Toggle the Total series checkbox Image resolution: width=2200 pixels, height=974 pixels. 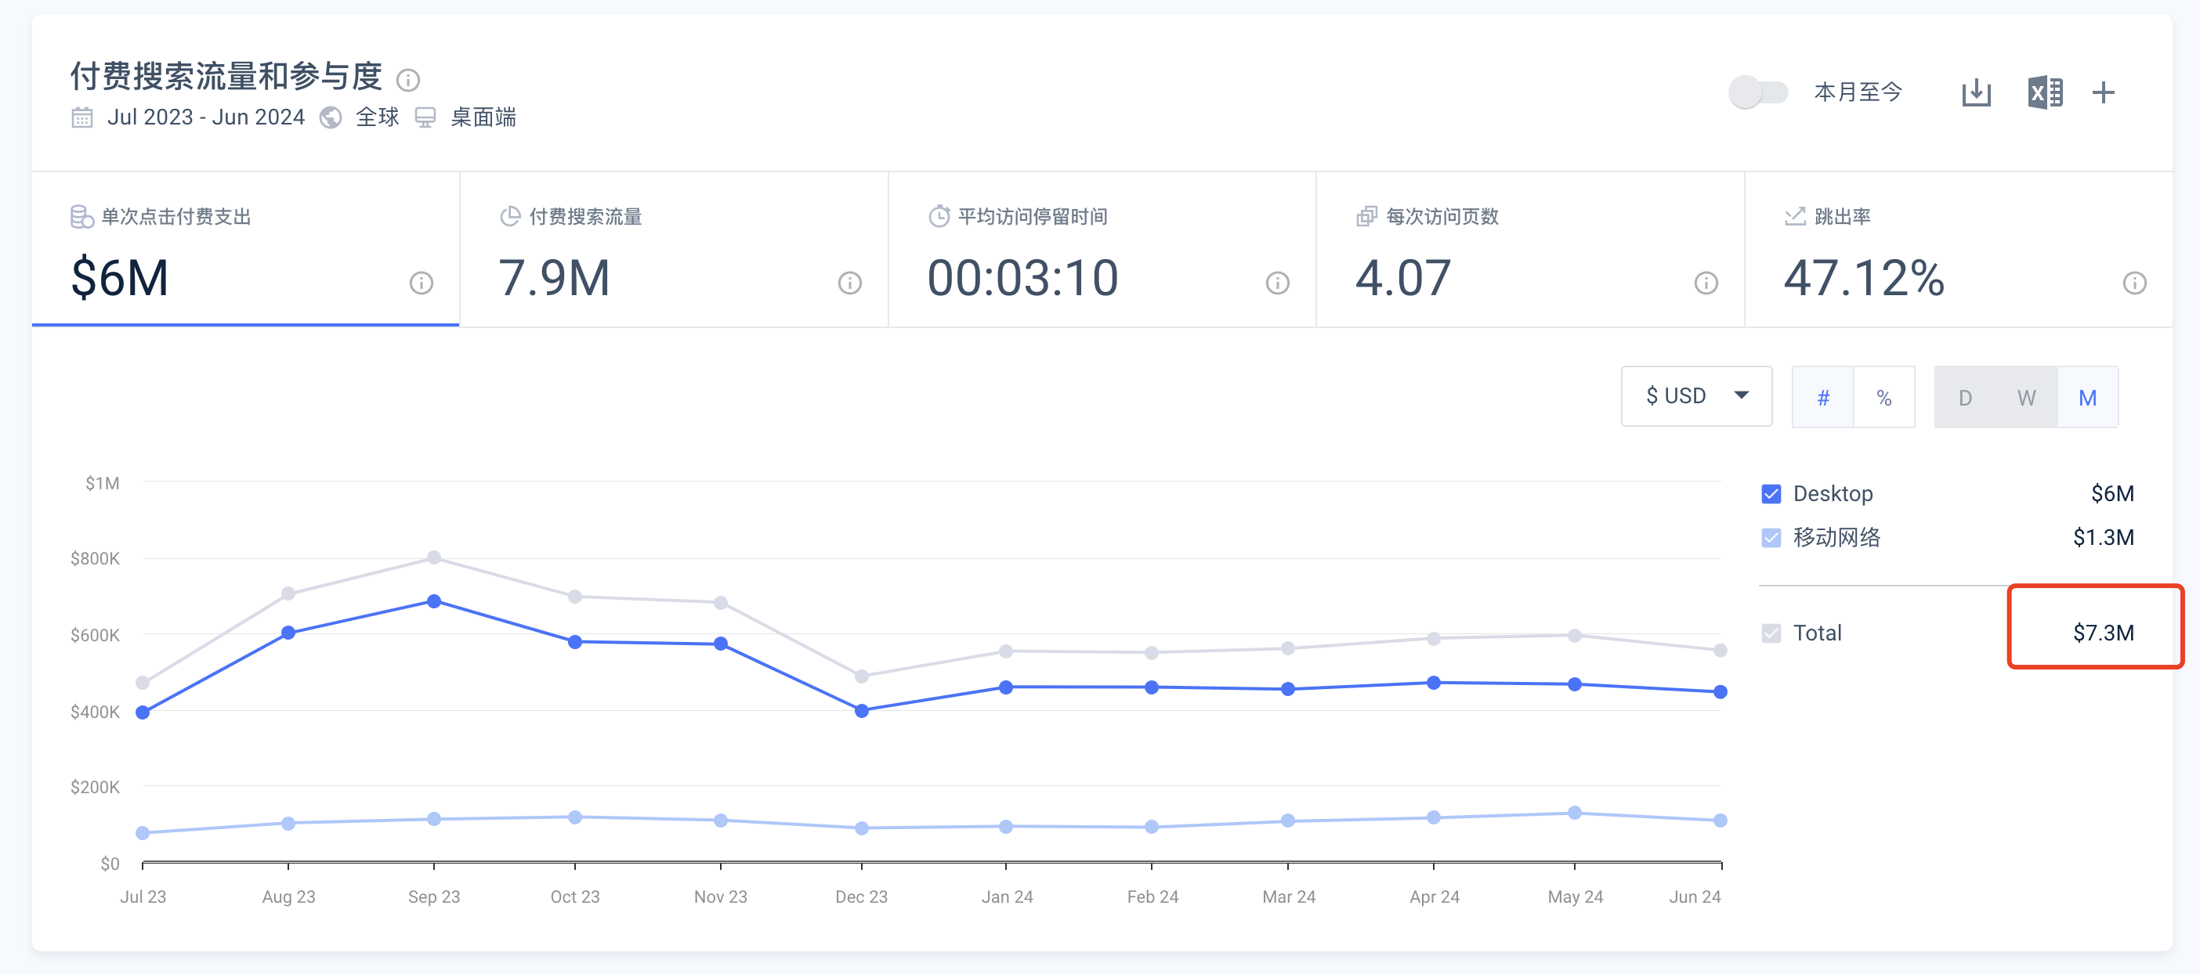[1771, 633]
